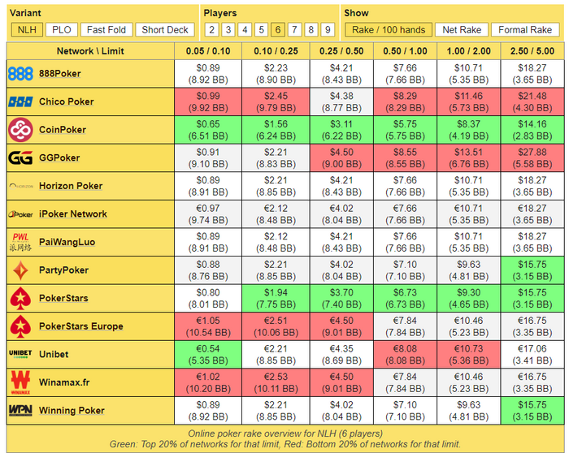The height and width of the screenshot is (453, 569).
Task: Click the 0.25 / 0.50 limit header
Action: point(341,51)
